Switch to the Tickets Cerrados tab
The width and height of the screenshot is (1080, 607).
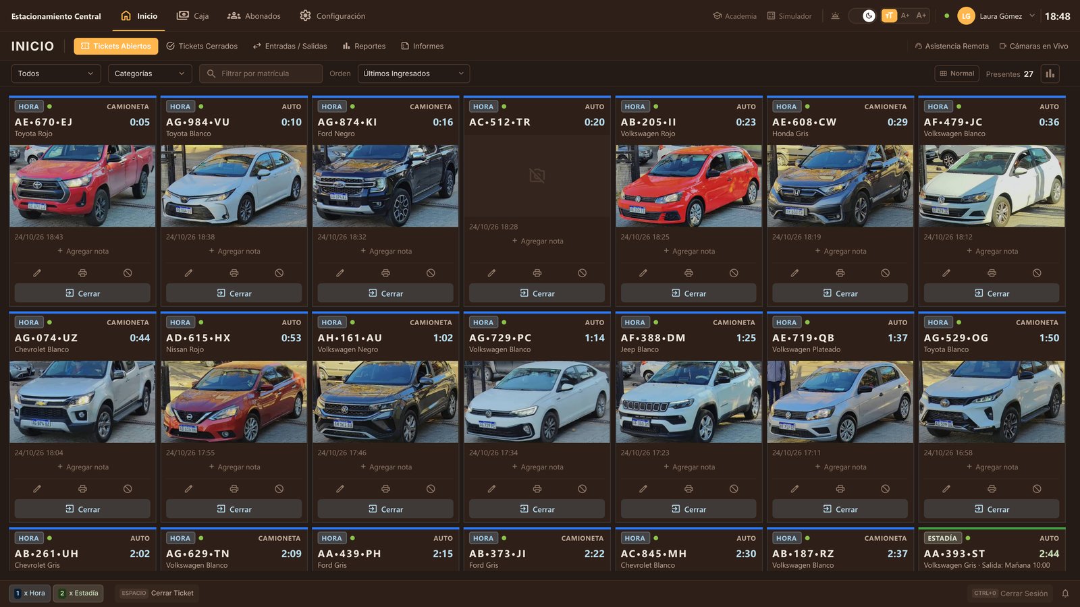pos(202,46)
